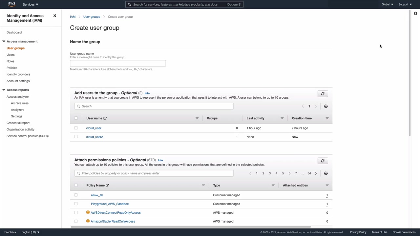This screenshot has width=420, height=236.
Task: Open Policy Name external link icon
Action: point(107,186)
